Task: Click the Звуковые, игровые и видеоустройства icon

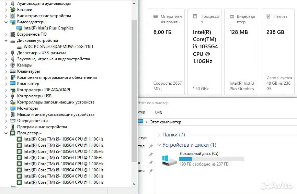Action: (12, 59)
